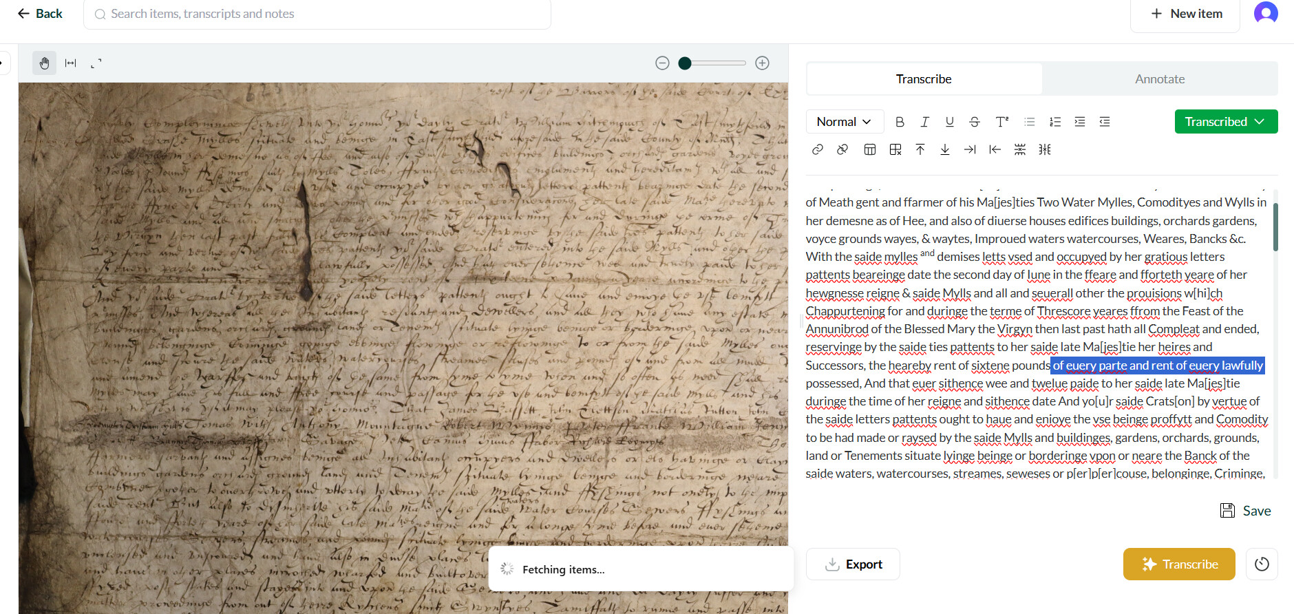Open the user profile avatar menu
The image size is (1294, 614).
point(1266,13)
